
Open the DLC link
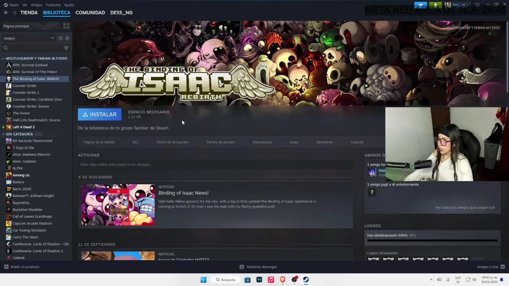click(x=136, y=142)
